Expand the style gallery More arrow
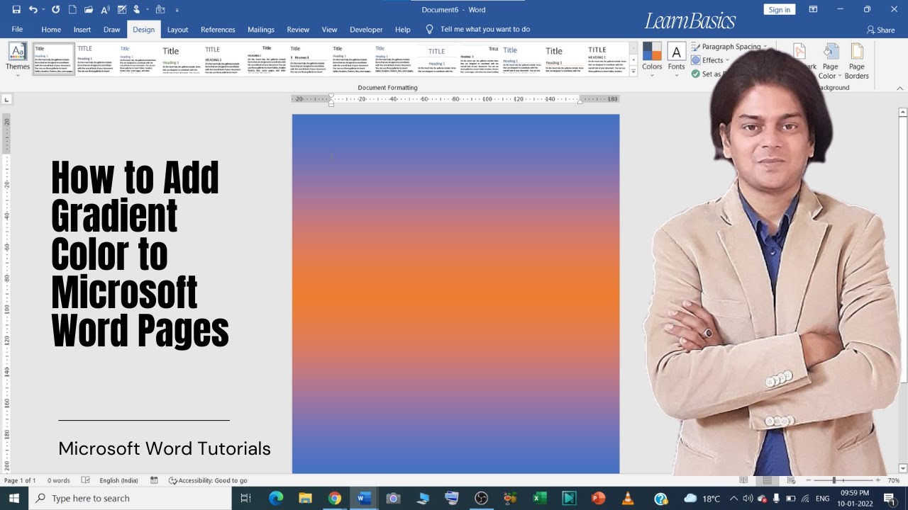The image size is (908, 510). (x=633, y=71)
